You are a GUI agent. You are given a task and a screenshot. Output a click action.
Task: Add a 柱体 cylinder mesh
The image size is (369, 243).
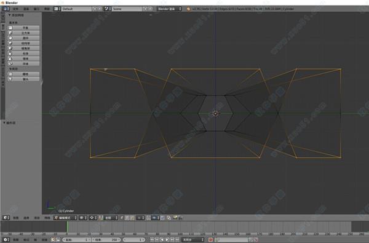tap(23, 54)
